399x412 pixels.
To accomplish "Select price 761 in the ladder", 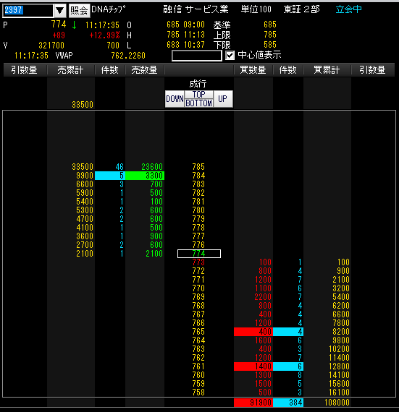I will pyautogui.click(x=198, y=366).
